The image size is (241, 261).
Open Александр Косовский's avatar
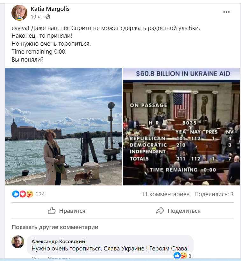click(18, 242)
